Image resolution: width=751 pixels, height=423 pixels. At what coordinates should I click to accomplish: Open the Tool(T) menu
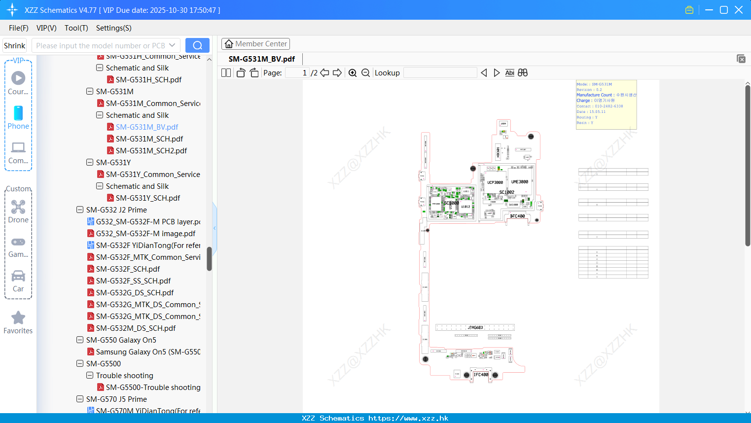click(x=76, y=28)
